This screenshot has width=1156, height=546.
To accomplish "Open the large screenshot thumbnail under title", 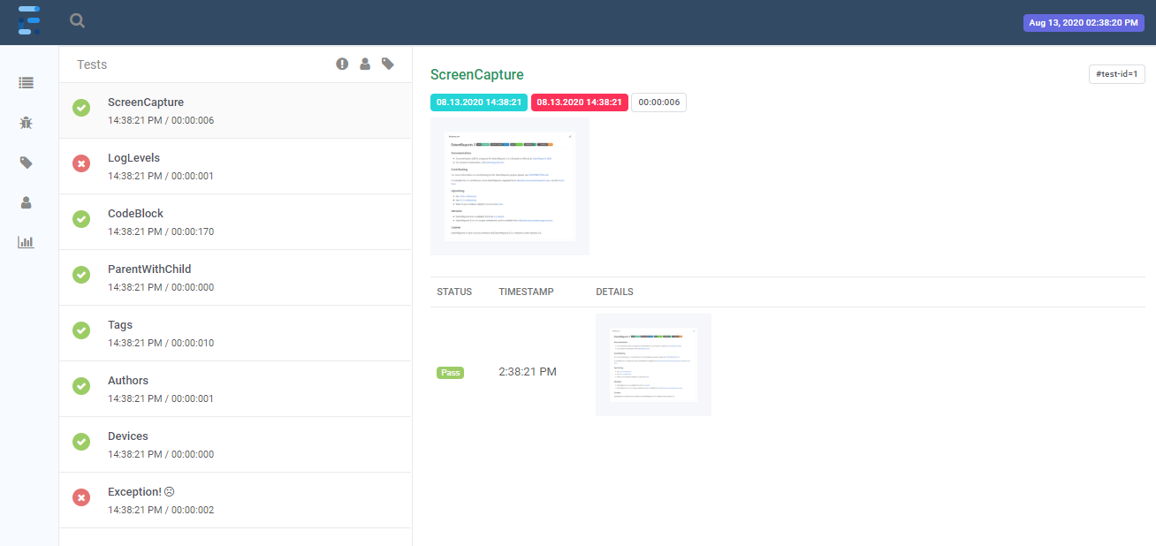I will coord(510,186).
